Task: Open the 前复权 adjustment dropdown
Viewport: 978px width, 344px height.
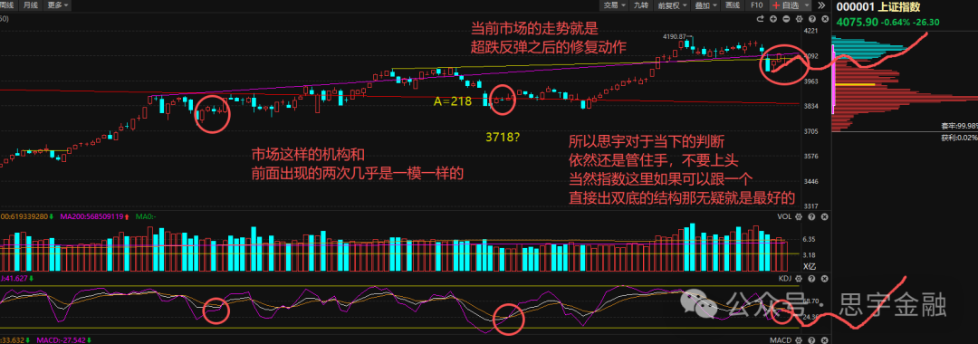Action: (672, 5)
